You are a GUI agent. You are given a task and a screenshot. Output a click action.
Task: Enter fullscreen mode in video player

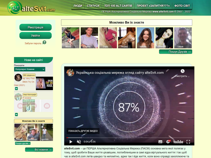pos(188,142)
